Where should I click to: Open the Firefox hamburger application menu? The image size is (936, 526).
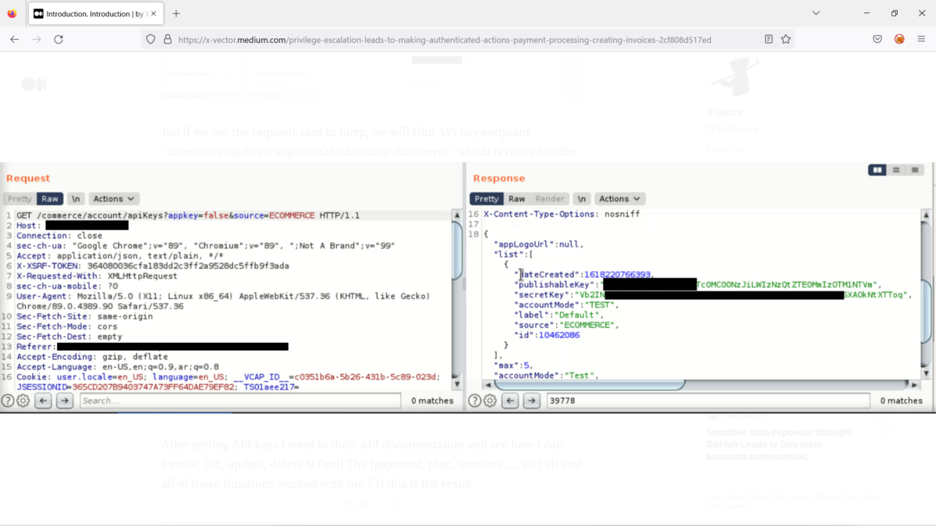point(921,39)
